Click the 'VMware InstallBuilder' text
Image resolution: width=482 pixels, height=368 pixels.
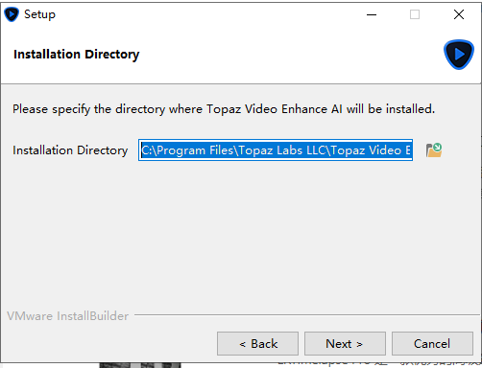(68, 316)
